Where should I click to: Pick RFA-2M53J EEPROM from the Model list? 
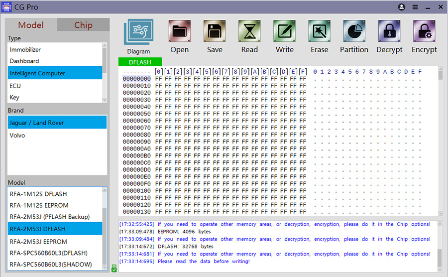point(39,241)
